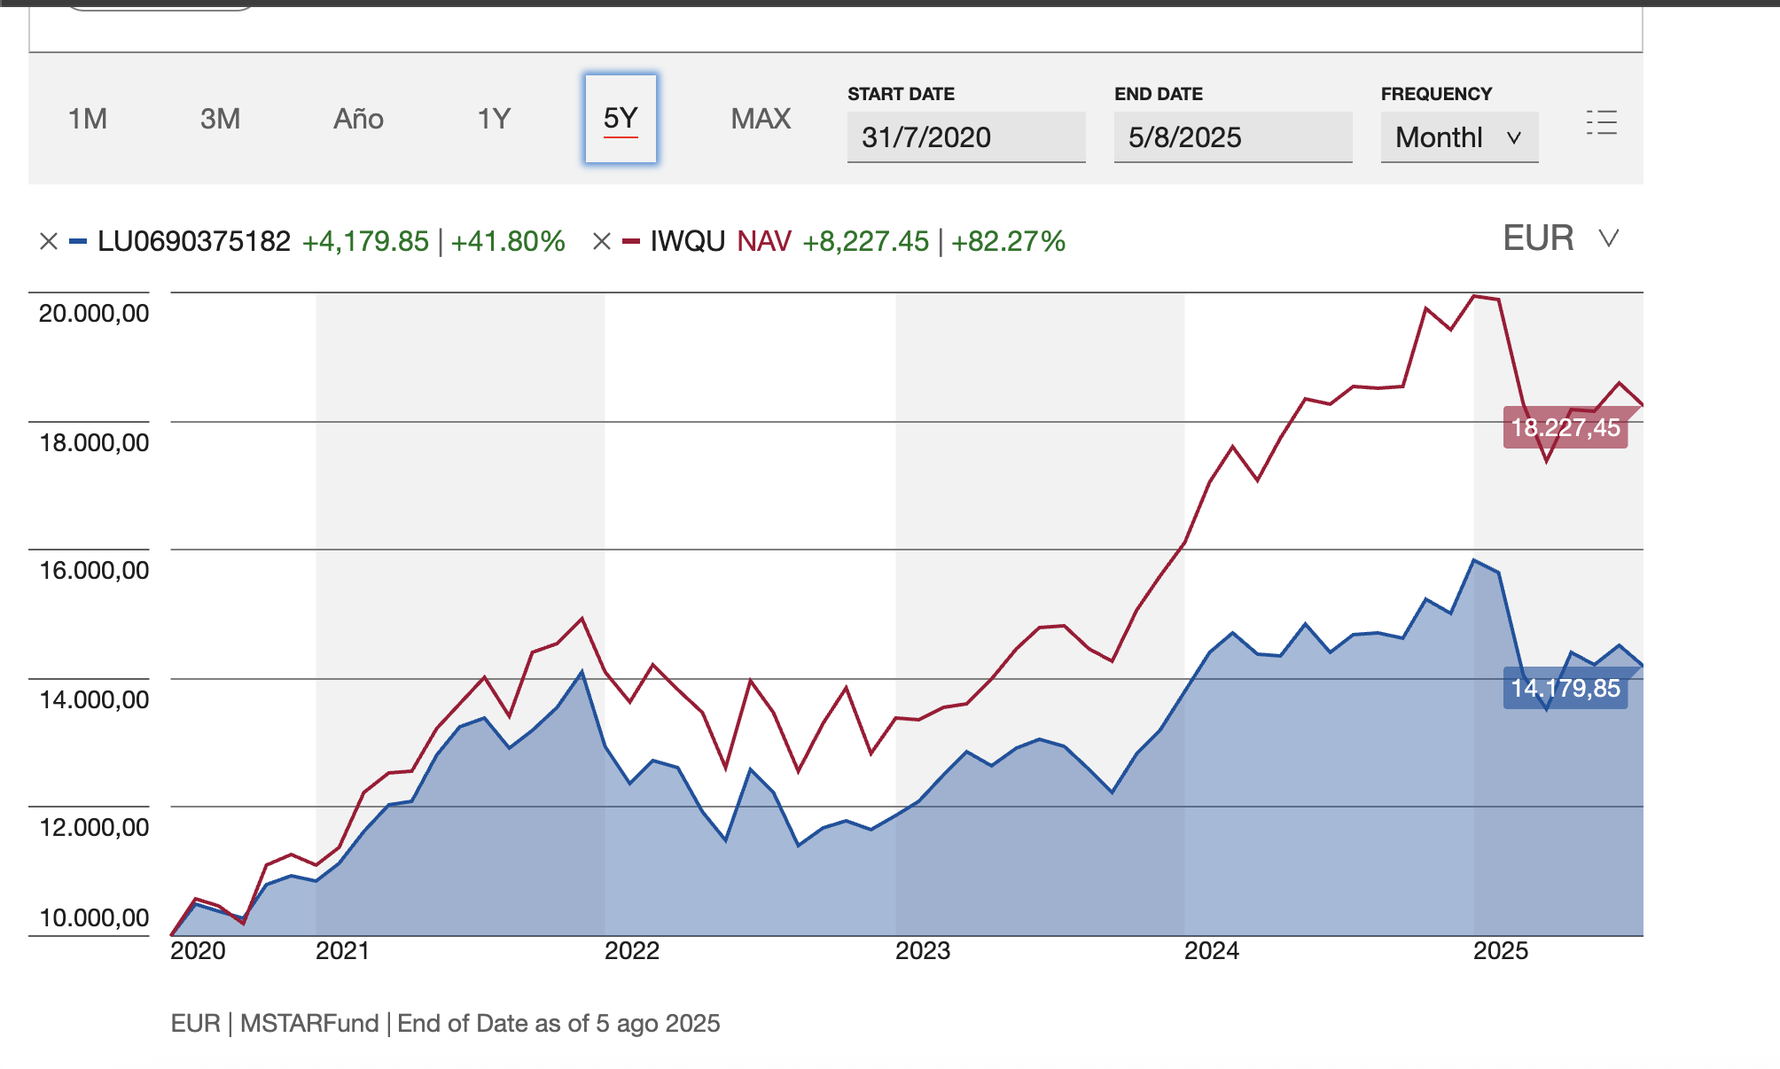This screenshot has width=1780, height=1069.
Task: Switch to the 1M time range
Action: (x=88, y=119)
